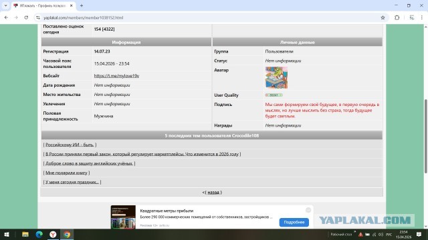The width and height of the screenshot is (428, 240).
Task: Open the tab search dropdown arrow
Action: 6,5
